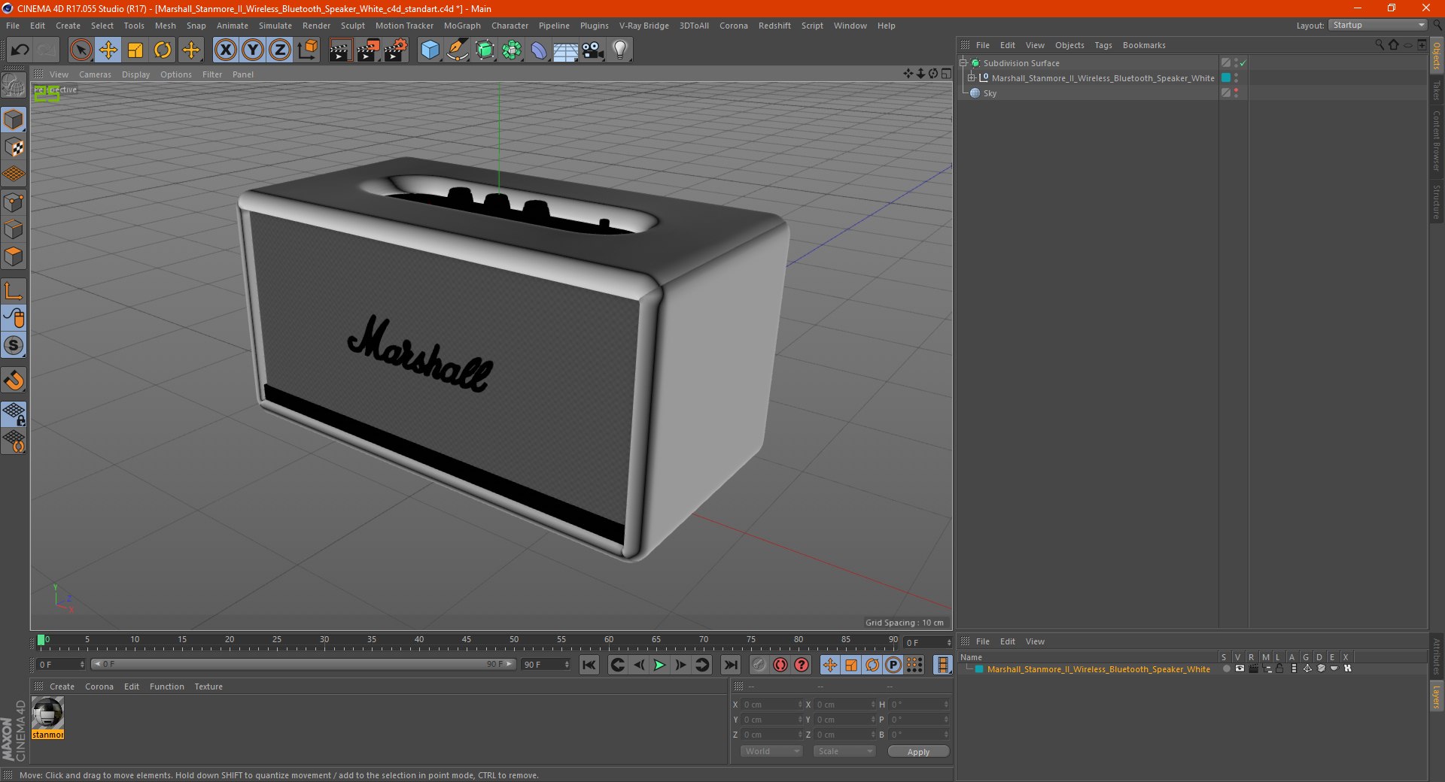Open the MoGraph menu

[x=462, y=26]
